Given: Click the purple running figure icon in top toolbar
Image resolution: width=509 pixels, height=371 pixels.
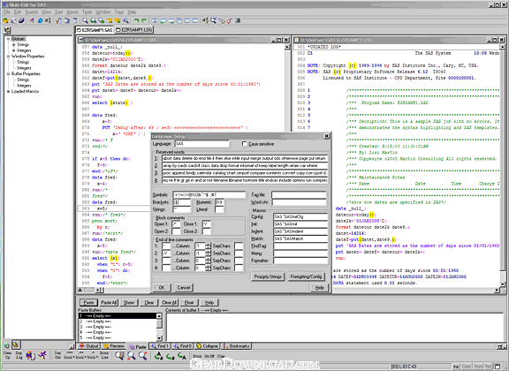Looking at the screenshot, I should pos(32,20).
